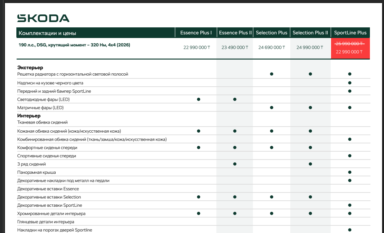Click 'Светодиодные фары (LED)' row label
Viewport: 384px width, 233px height.
click(x=43, y=100)
